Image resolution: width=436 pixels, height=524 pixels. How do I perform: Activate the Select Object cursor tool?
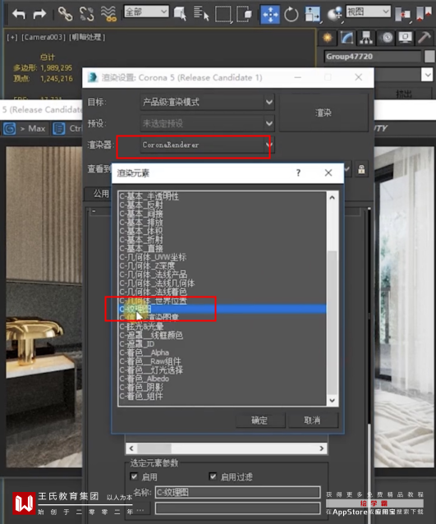point(180,14)
